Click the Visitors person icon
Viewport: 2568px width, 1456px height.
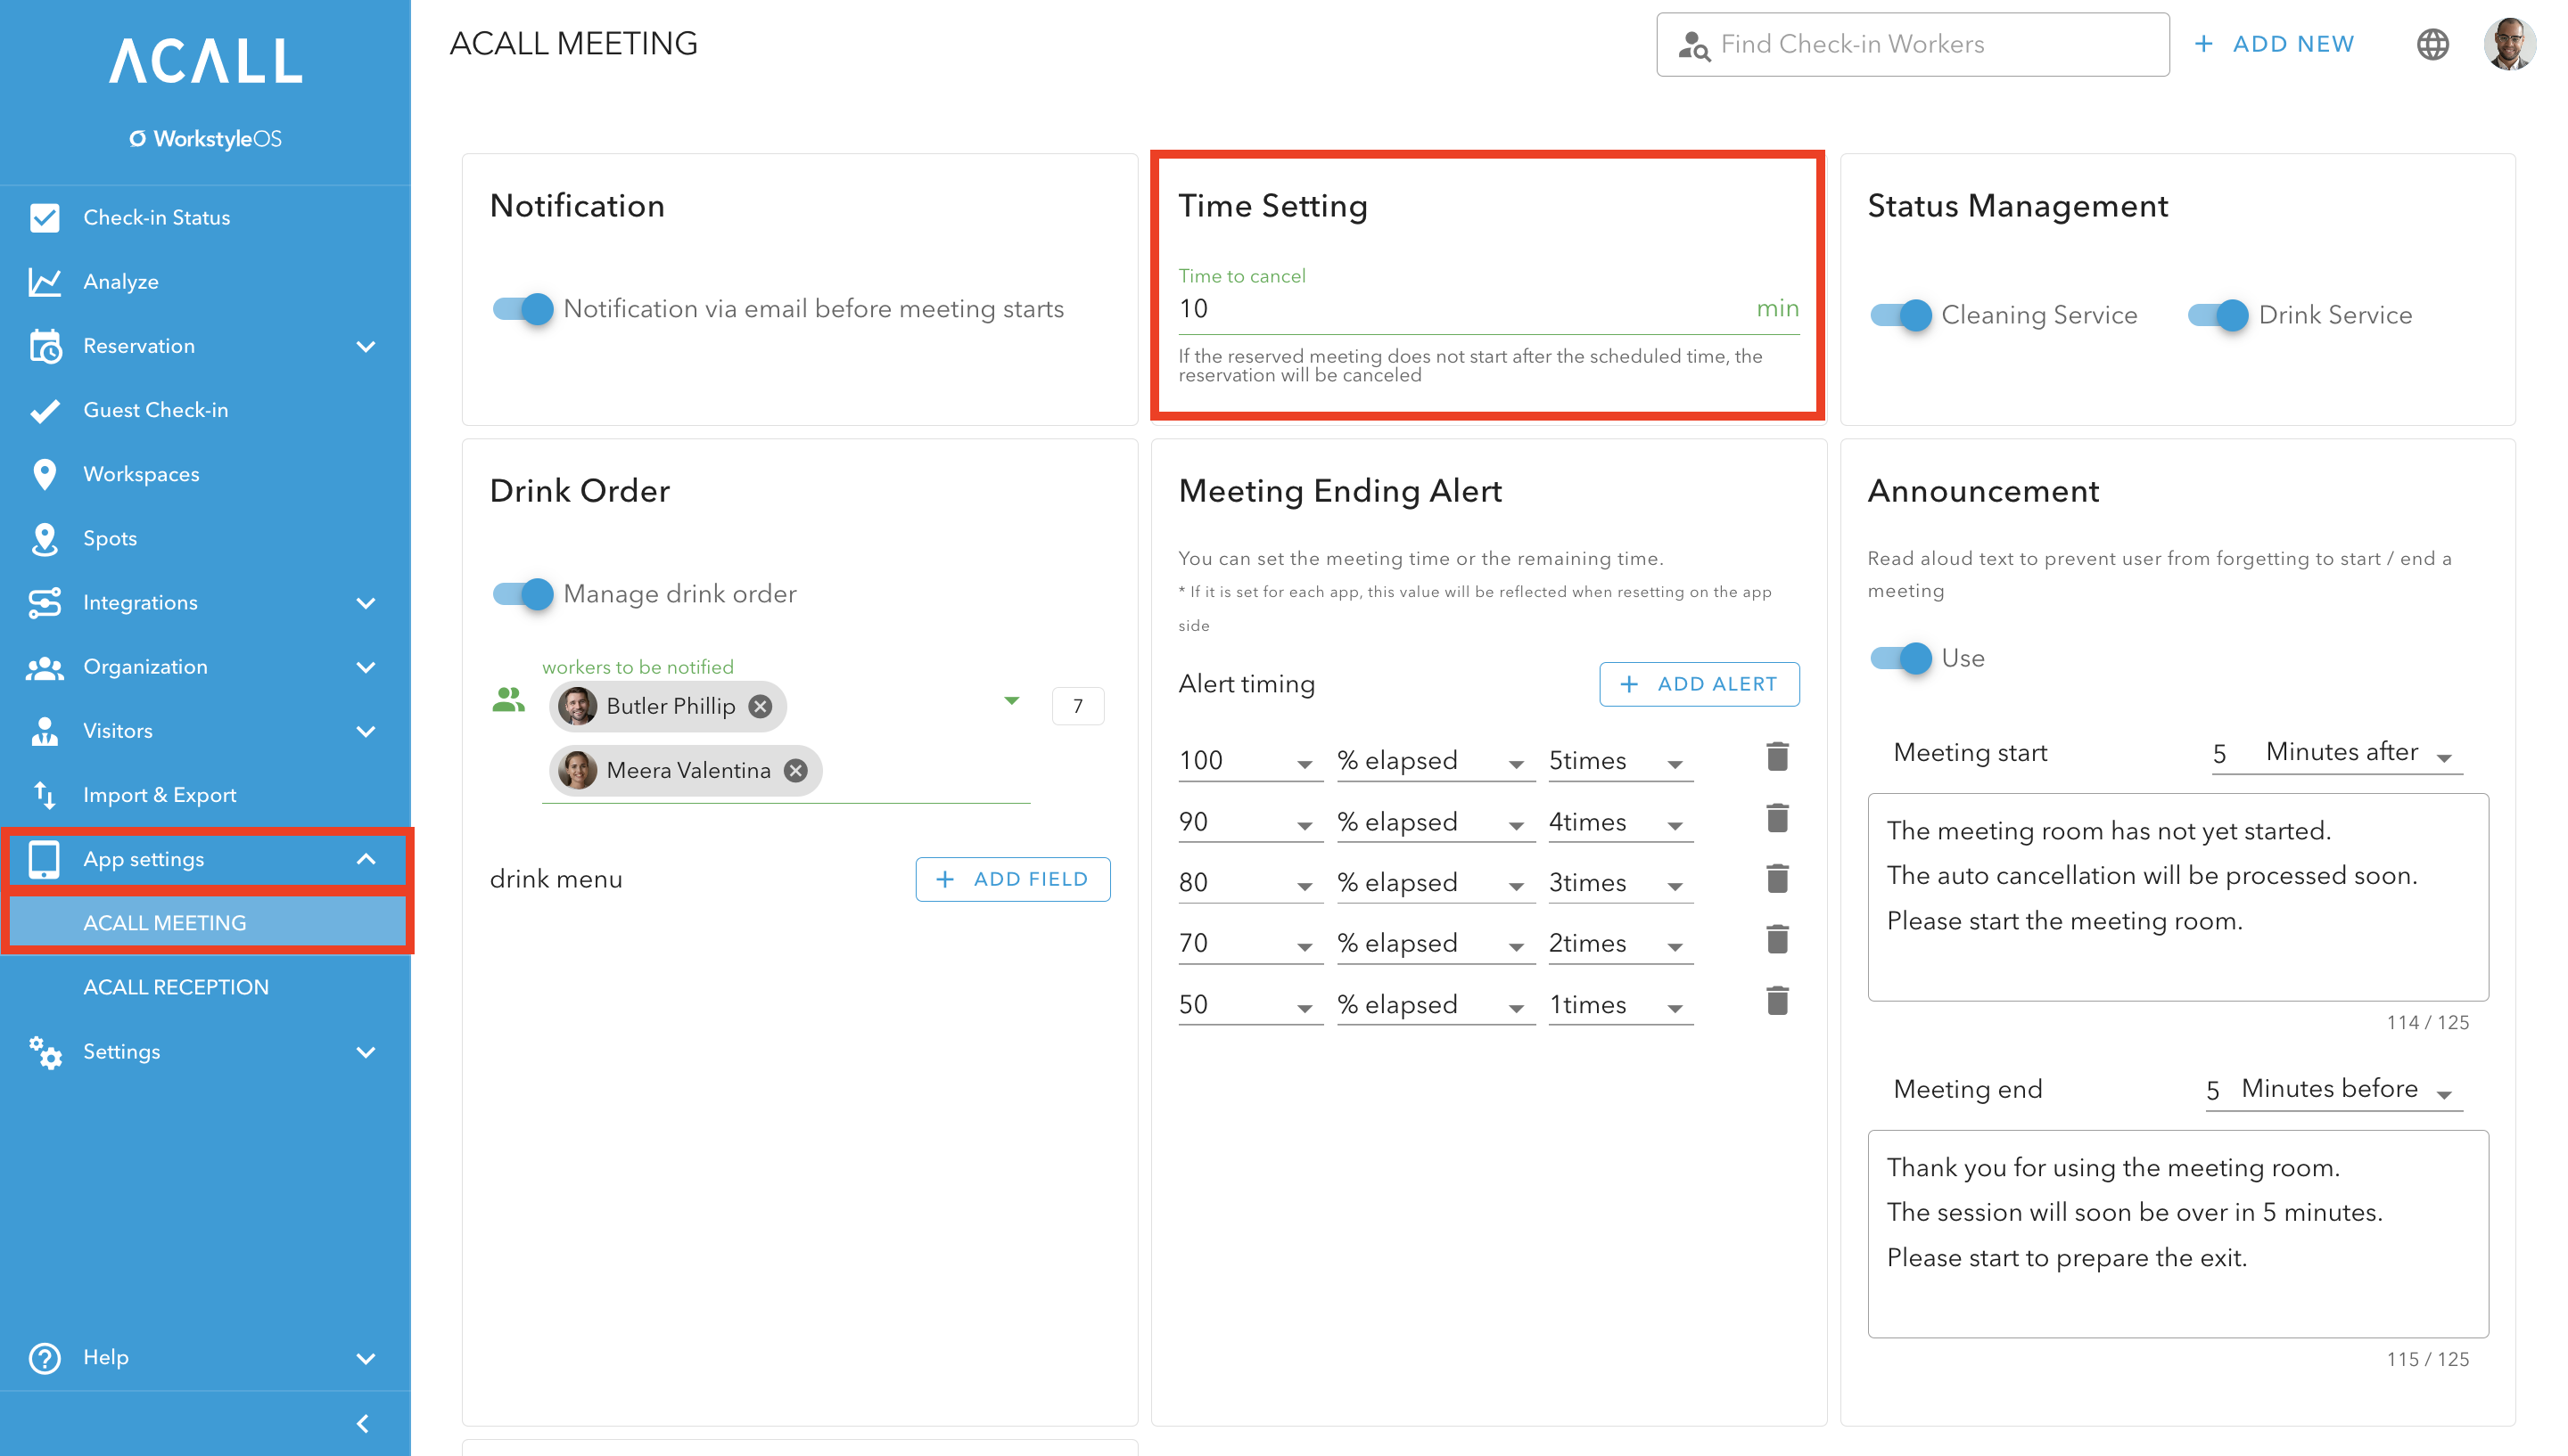pyautogui.click(x=45, y=731)
